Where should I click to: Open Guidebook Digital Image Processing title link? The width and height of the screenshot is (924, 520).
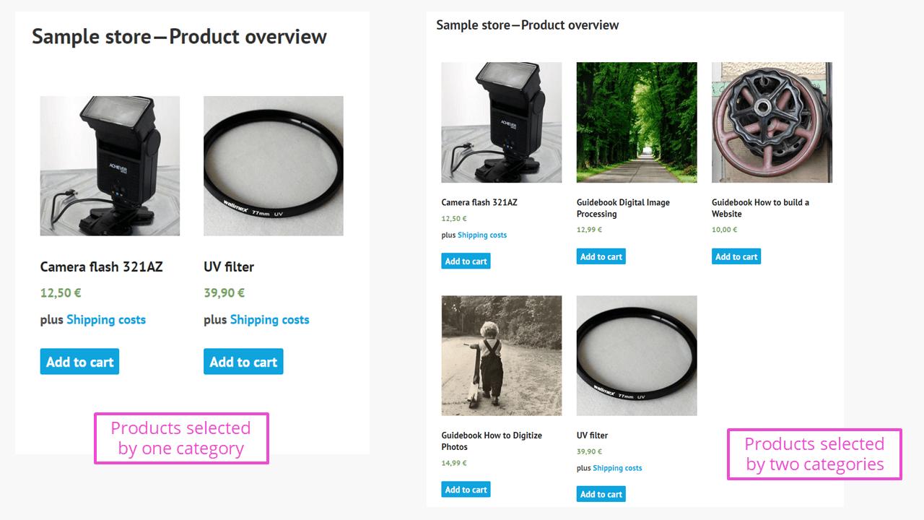[623, 208]
